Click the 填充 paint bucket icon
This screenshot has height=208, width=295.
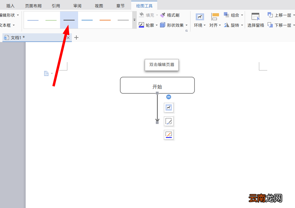tap(142, 15)
